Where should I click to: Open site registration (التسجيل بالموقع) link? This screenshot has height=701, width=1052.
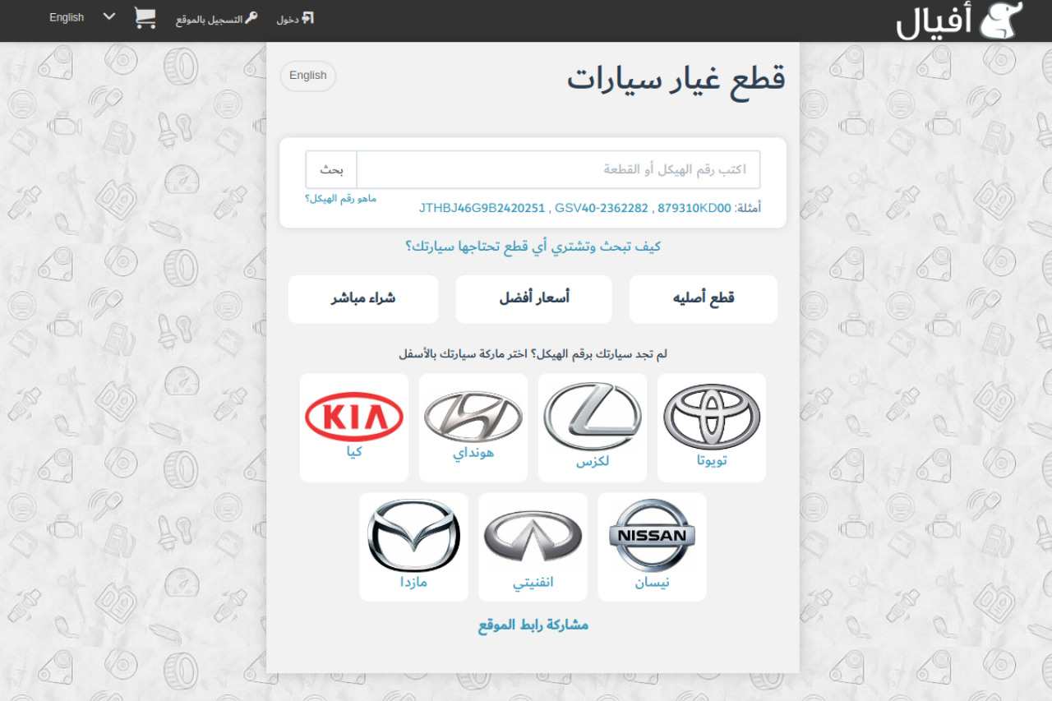[217, 19]
